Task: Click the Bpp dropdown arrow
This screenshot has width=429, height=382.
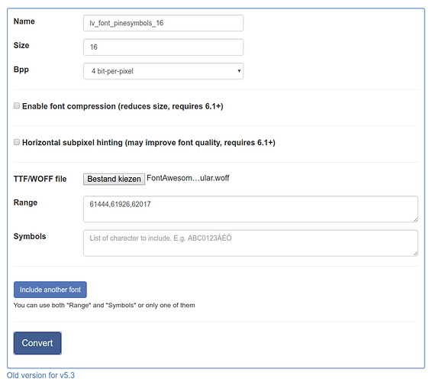Action: point(239,71)
